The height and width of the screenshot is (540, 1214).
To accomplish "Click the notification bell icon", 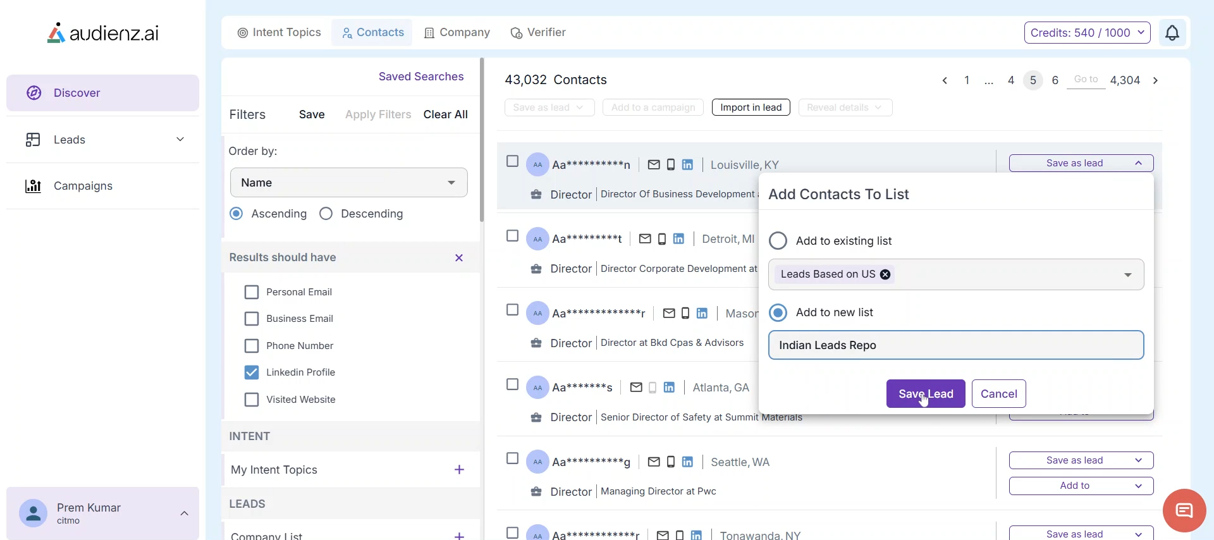I will [x=1172, y=33].
